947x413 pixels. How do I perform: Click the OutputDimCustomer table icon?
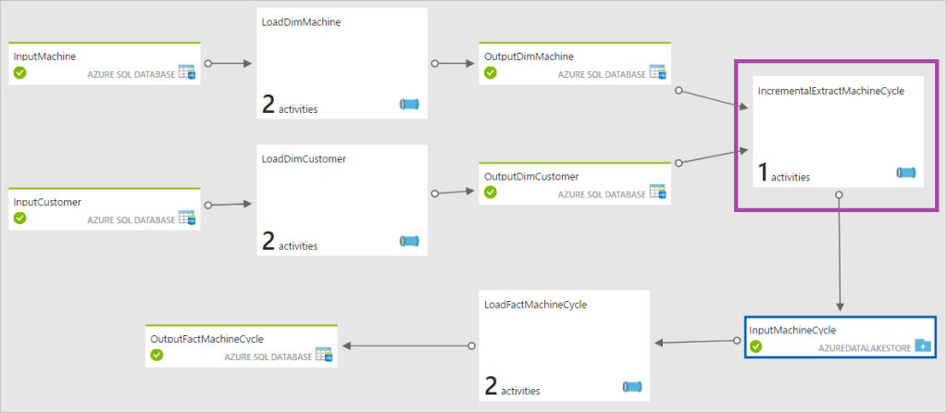click(x=658, y=193)
